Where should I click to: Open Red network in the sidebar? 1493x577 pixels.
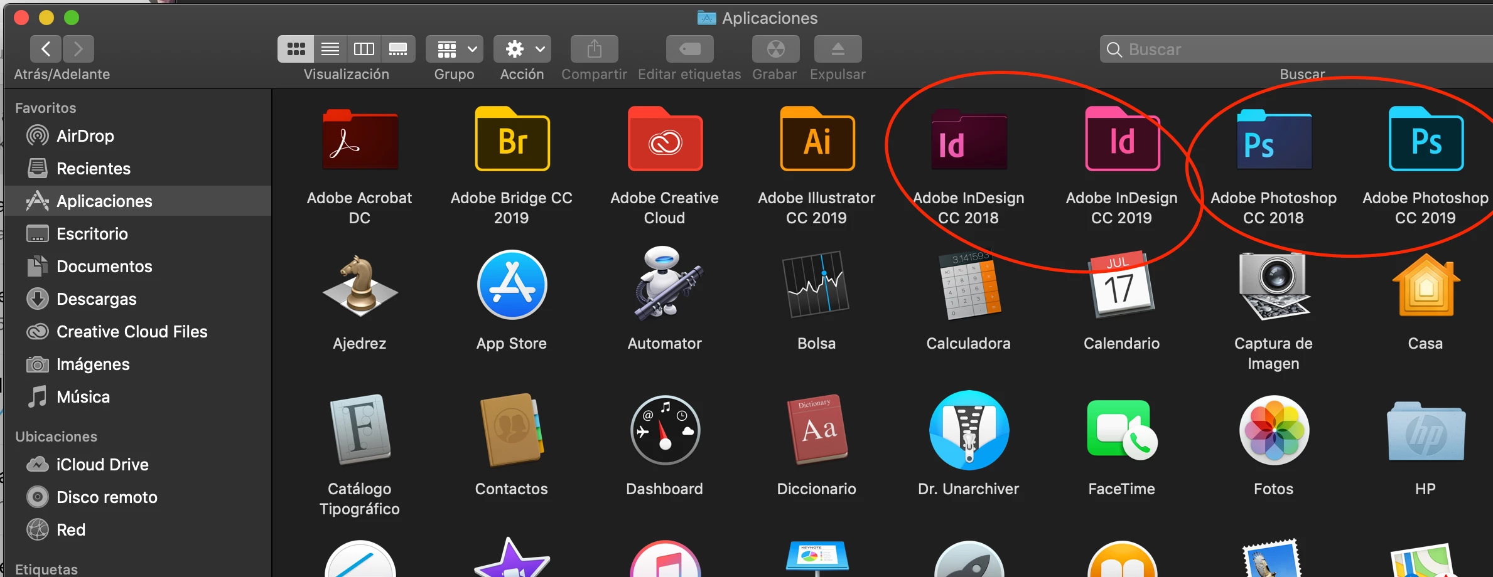point(138,529)
